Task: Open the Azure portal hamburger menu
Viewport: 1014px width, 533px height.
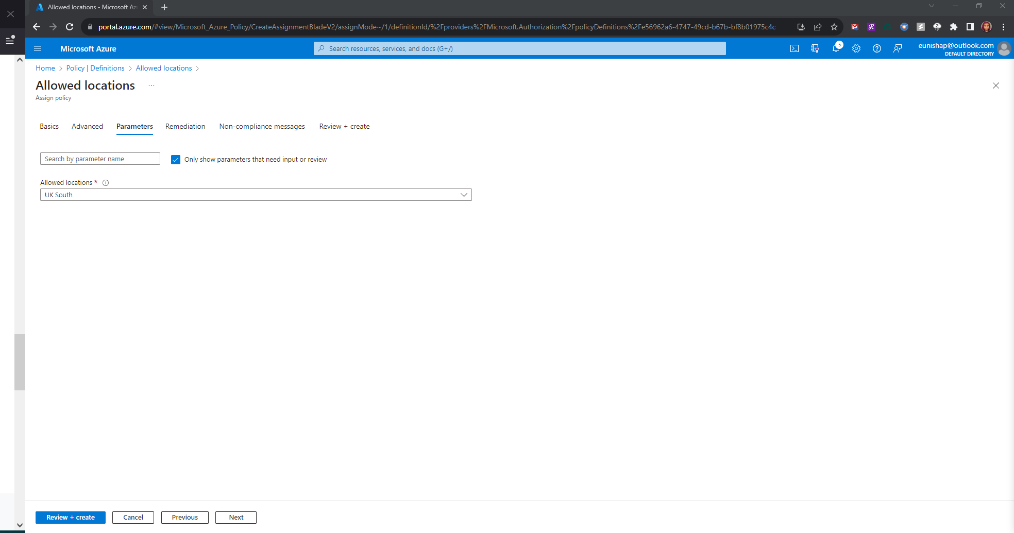Action: click(x=38, y=48)
